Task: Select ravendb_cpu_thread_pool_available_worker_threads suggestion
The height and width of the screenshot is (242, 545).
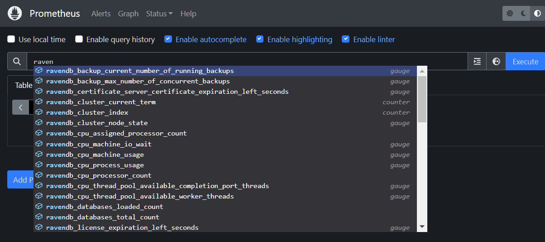Action: [225, 196]
